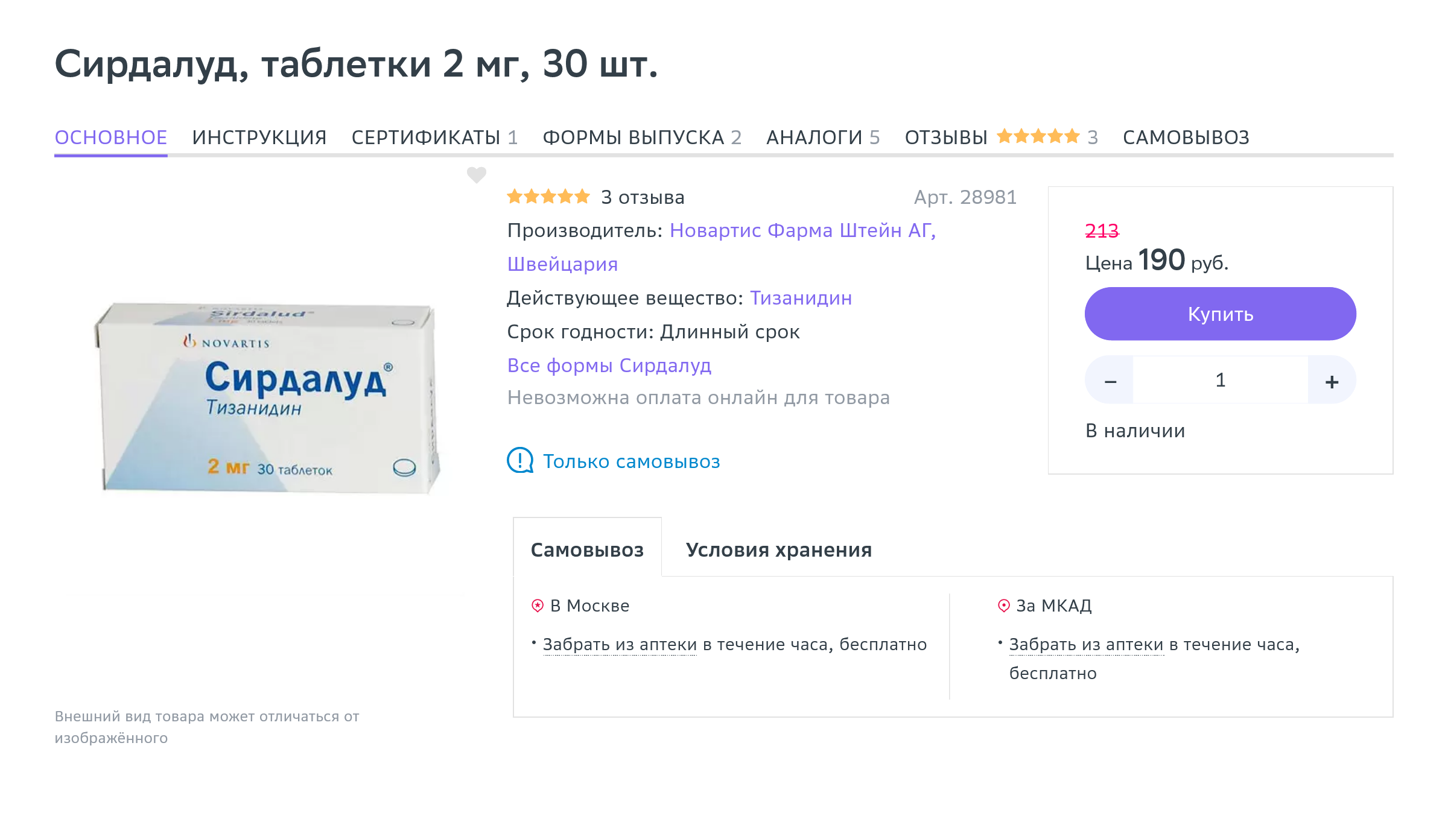The height and width of the screenshot is (813, 1448).
Task: Open the Тизанидин active substance link
Action: 801,298
